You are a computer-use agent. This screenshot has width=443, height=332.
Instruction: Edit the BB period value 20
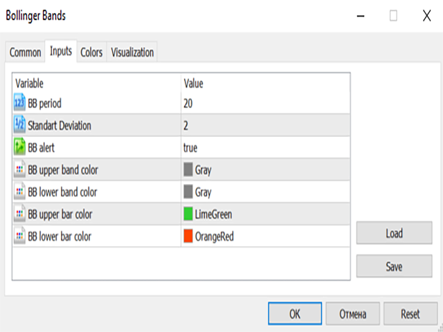188,103
